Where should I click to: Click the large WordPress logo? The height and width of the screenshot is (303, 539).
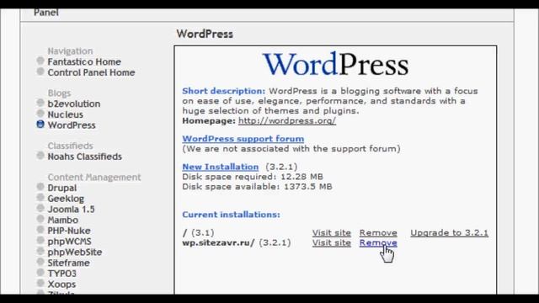pos(335,64)
